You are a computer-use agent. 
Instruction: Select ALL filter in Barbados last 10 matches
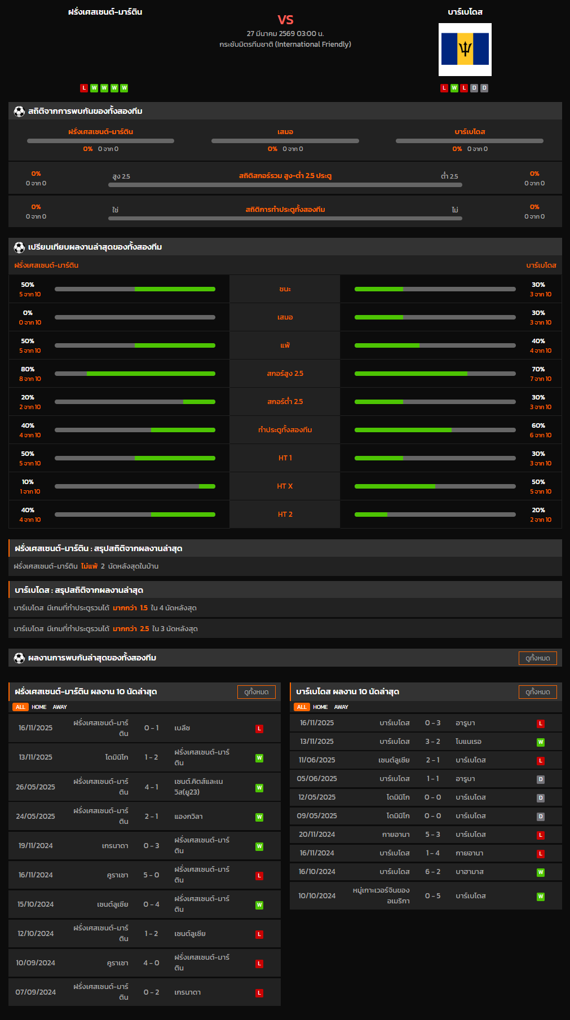[x=302, y=707]
